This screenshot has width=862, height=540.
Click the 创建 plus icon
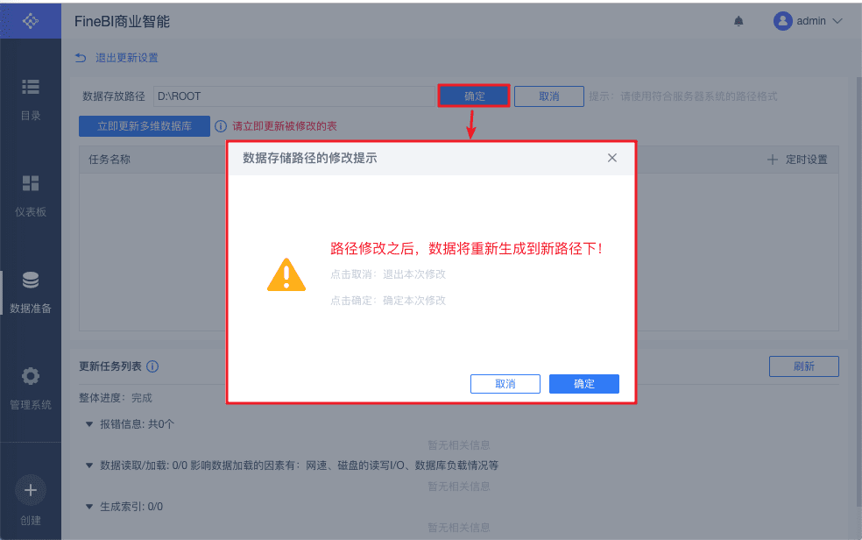[31, 490]
